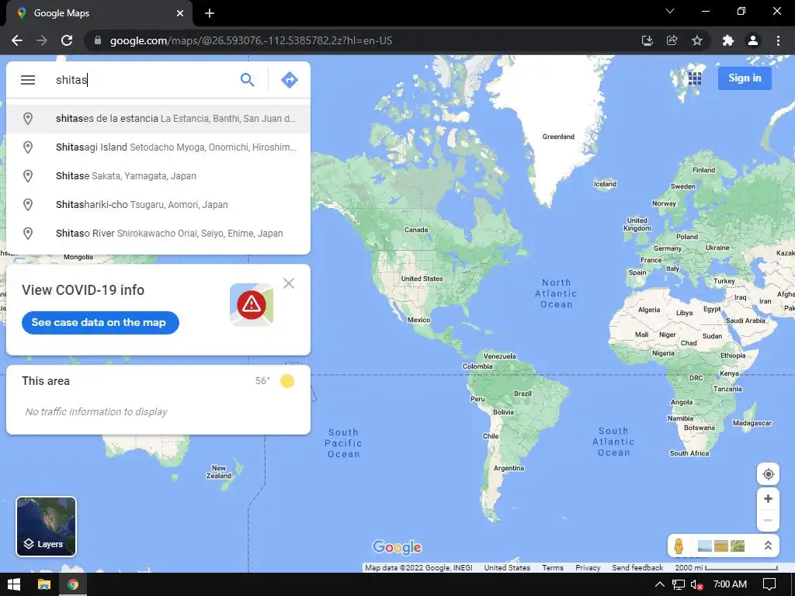The image size is (795, 596).
Task: Open File Explorer from the taskbar
Action: [44, 584]
